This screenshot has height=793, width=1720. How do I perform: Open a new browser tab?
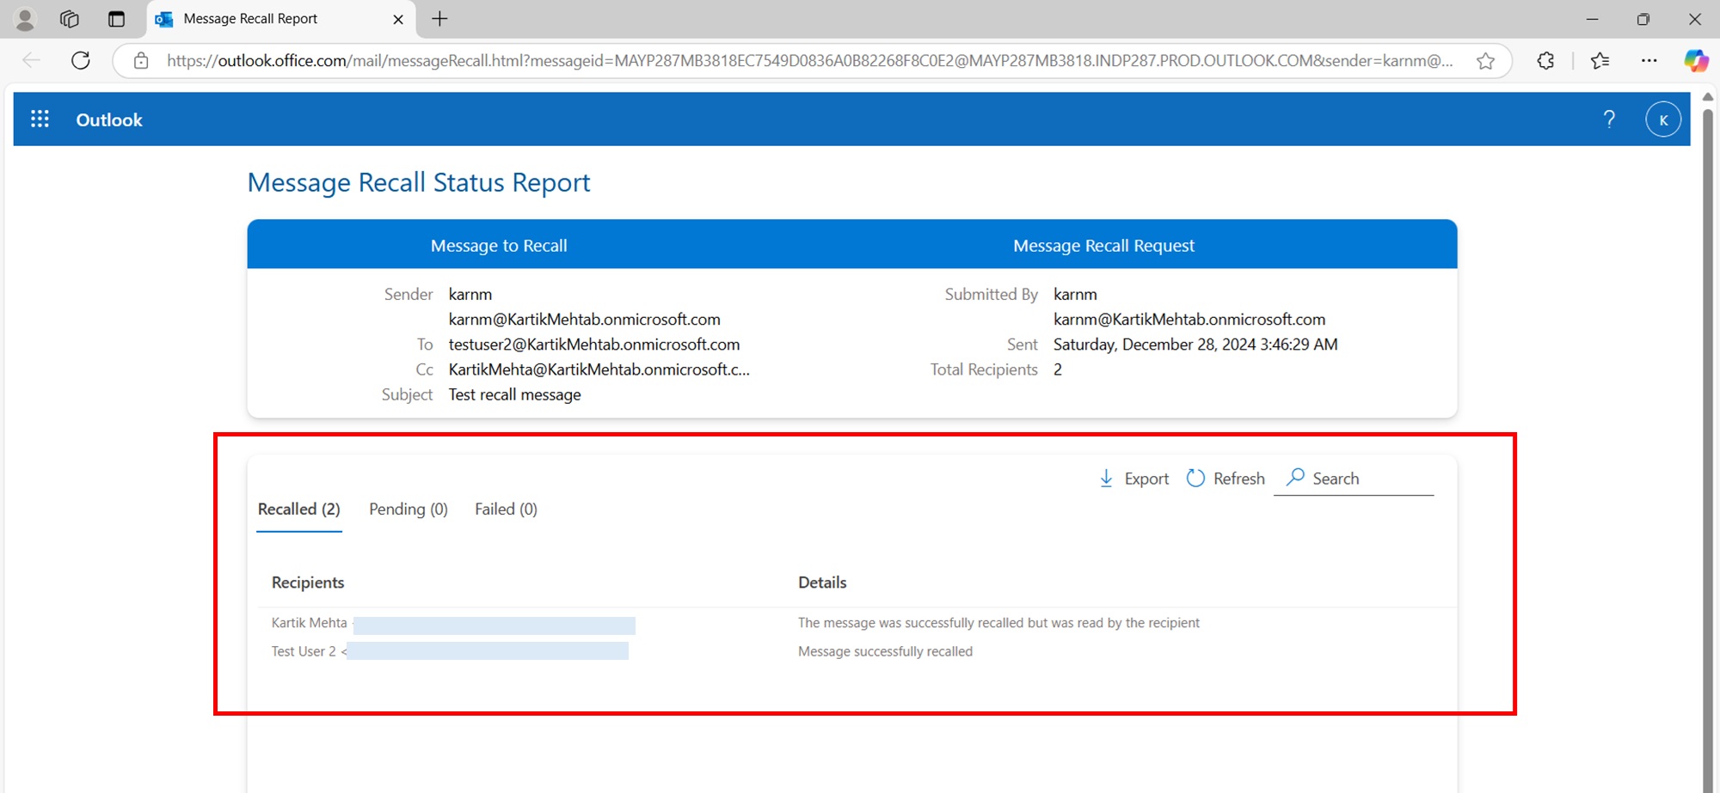point(439,19)
